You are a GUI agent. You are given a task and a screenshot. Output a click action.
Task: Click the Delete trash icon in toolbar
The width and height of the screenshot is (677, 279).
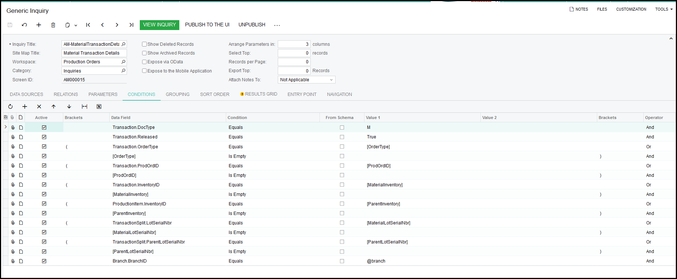coord(53,25)
